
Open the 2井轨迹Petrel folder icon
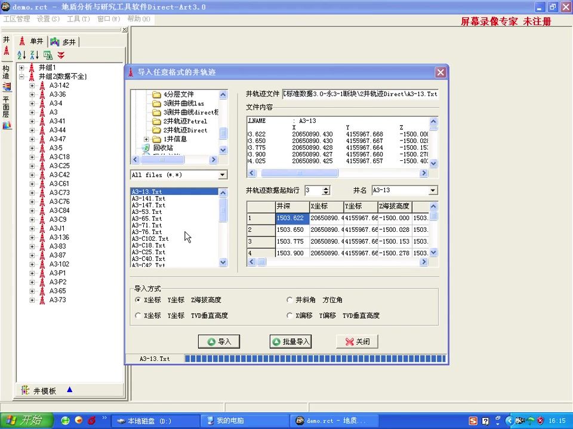click(156, 121)
